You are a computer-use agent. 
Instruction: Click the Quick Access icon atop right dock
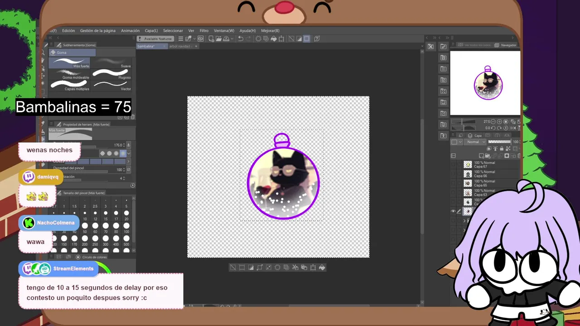[444, 47]
